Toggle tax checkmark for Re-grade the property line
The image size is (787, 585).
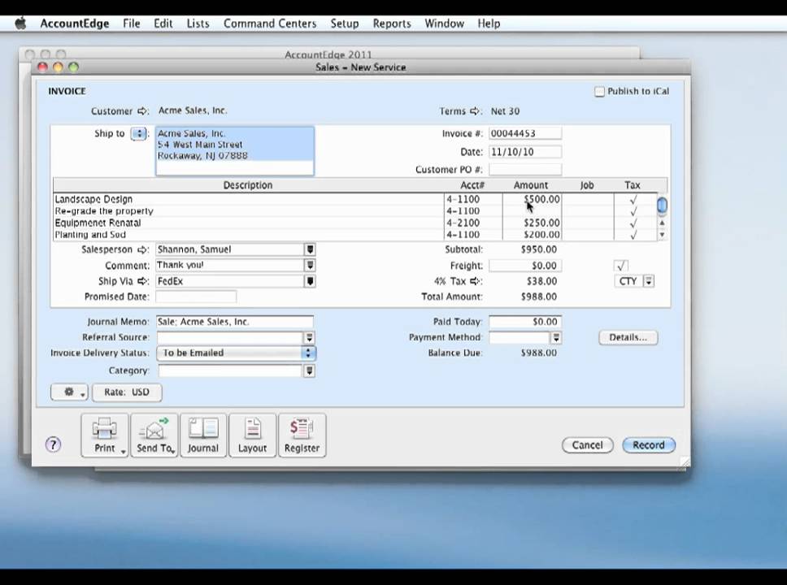pos(633,211)
